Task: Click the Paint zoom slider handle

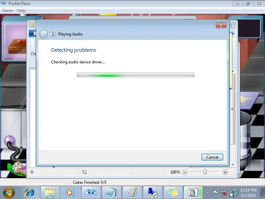Action: pyautogui.click(x=205, y=172)
